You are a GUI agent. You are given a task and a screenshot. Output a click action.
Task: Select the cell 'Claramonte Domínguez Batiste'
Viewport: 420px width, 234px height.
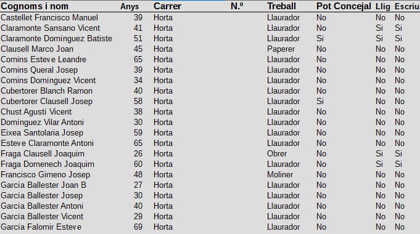[x=57, y=39]
